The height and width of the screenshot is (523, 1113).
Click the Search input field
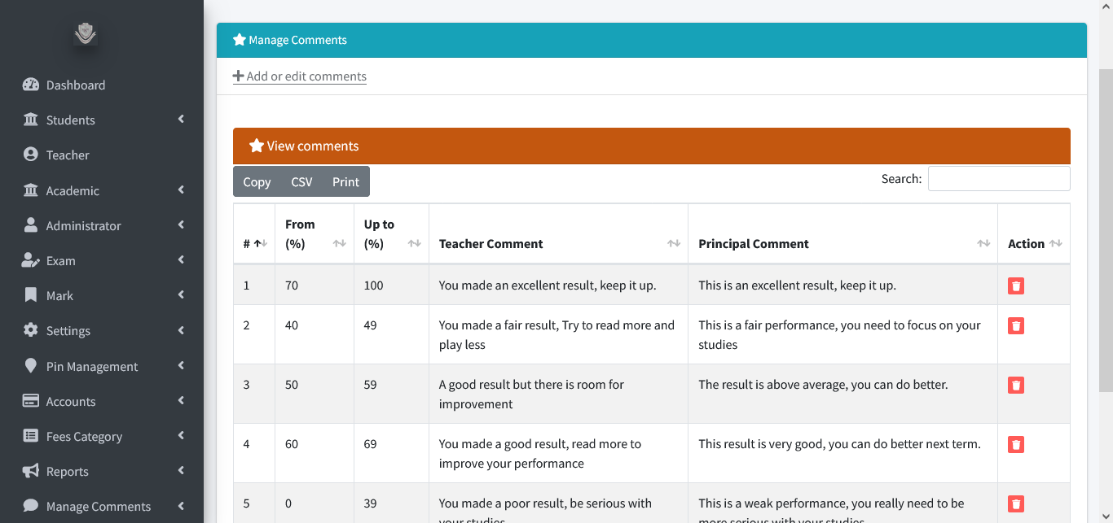pos(999,179)
